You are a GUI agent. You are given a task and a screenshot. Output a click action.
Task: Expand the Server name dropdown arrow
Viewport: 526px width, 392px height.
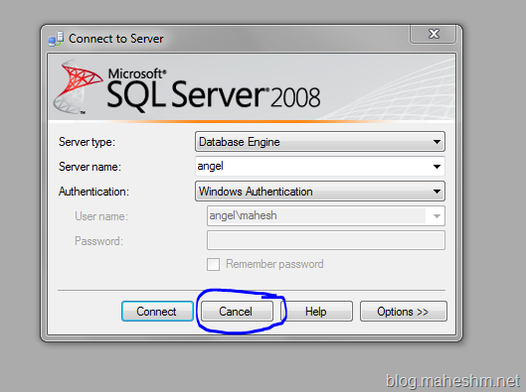coord(437,167)
